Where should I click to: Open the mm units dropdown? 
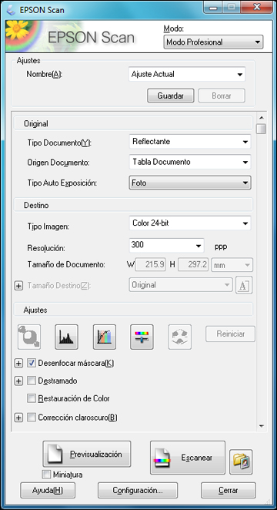232,265
